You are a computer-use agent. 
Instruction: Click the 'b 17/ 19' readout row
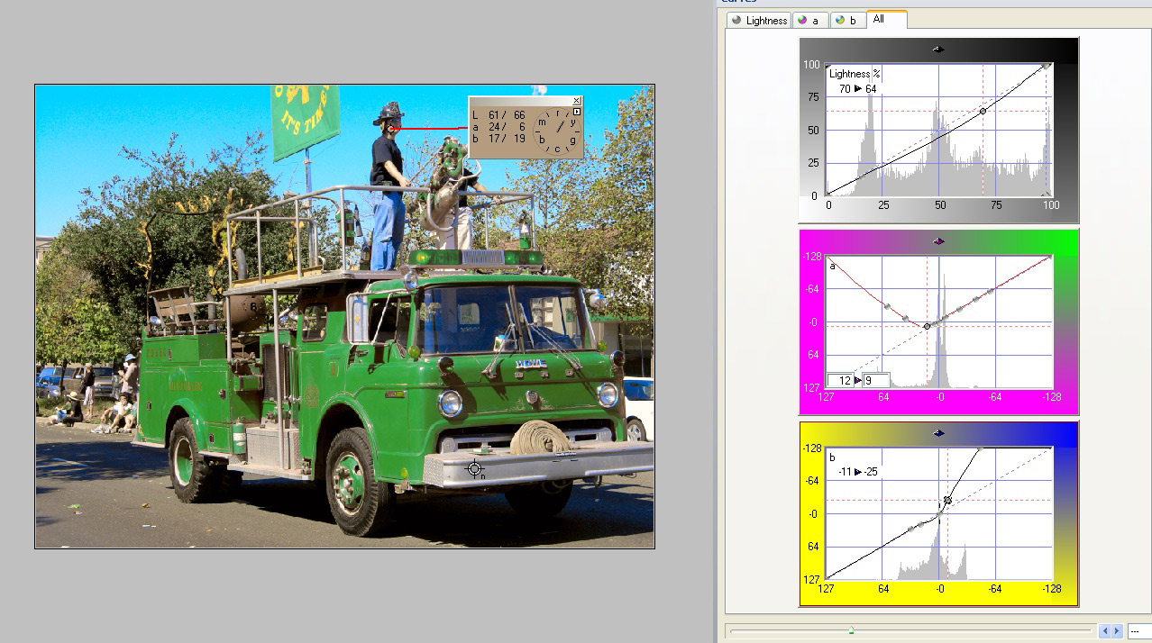tap(499, 139)
